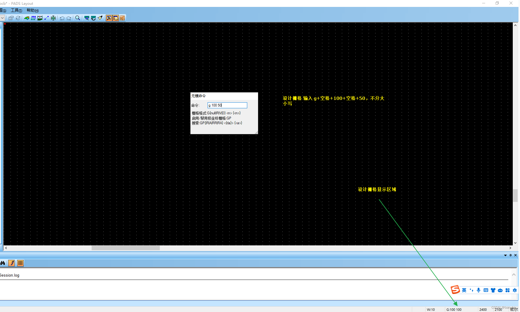The width and height of the screenshot is (520, 312).
Task: Toggle Sogou punctuation mode icon
Action: pyautogui.click(x=471, y=290)
